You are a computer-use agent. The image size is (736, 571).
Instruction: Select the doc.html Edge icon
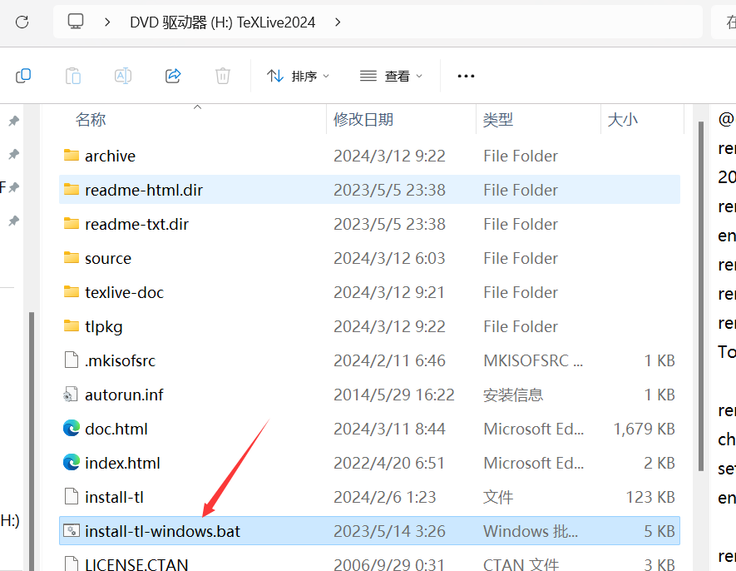72,428
